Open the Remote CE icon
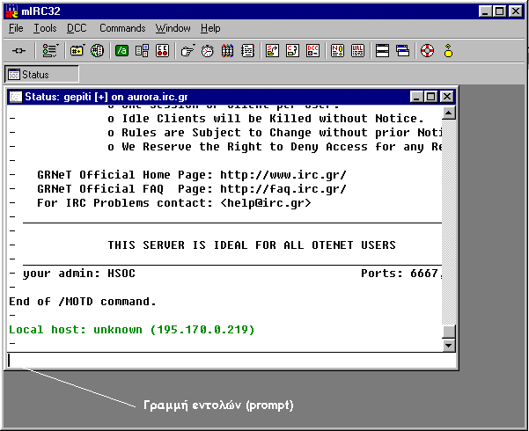The height and width of the screenshot is (431, 529). pyautogui.click(x=162, y=51)
